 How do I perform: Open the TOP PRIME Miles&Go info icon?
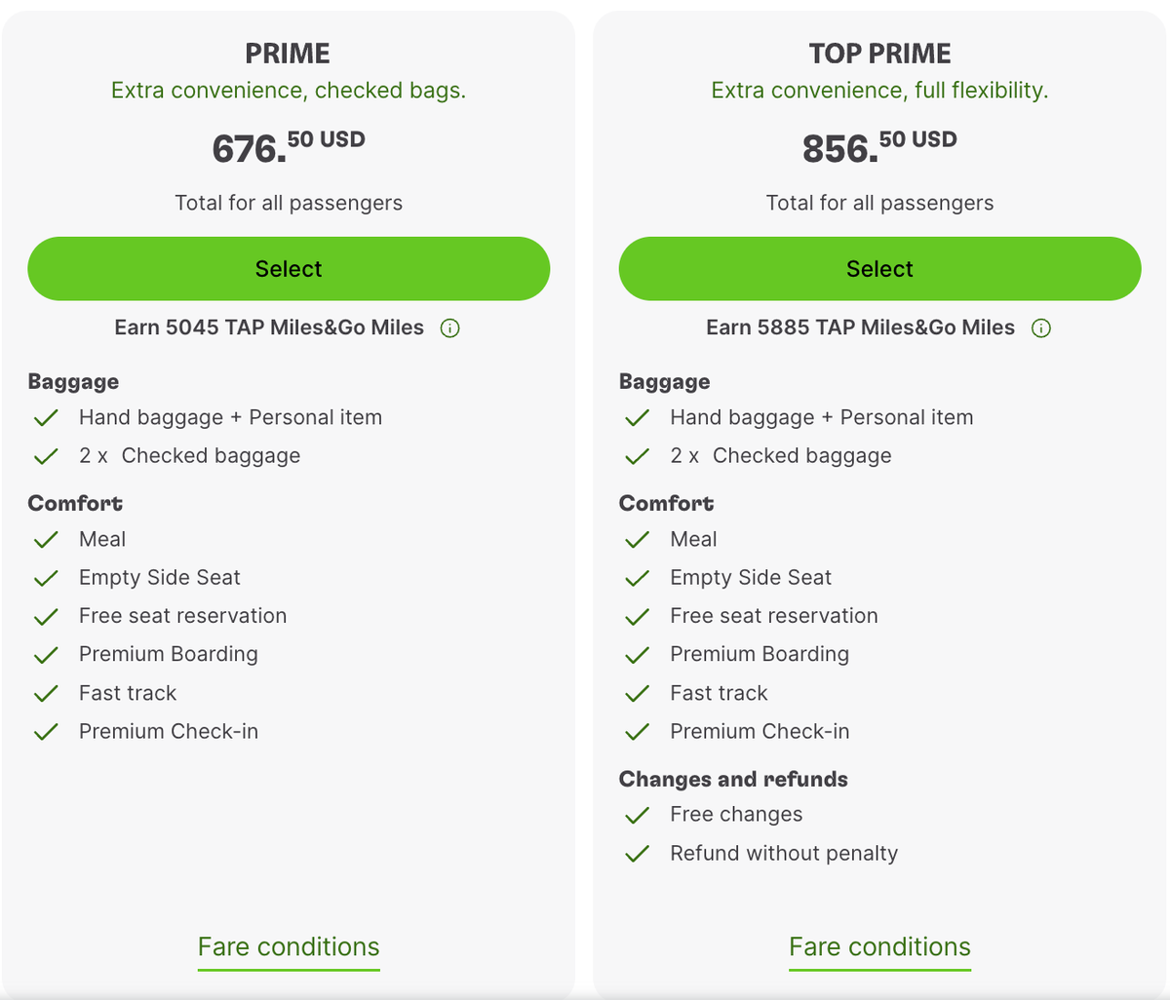click(x=1040, y=328)
